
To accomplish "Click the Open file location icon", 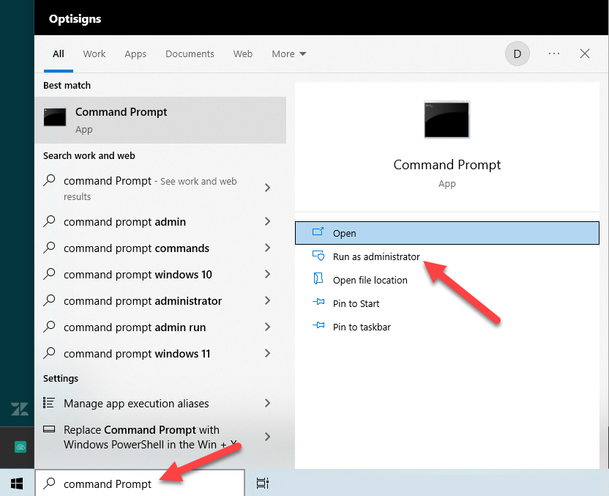I will [318, 278].
